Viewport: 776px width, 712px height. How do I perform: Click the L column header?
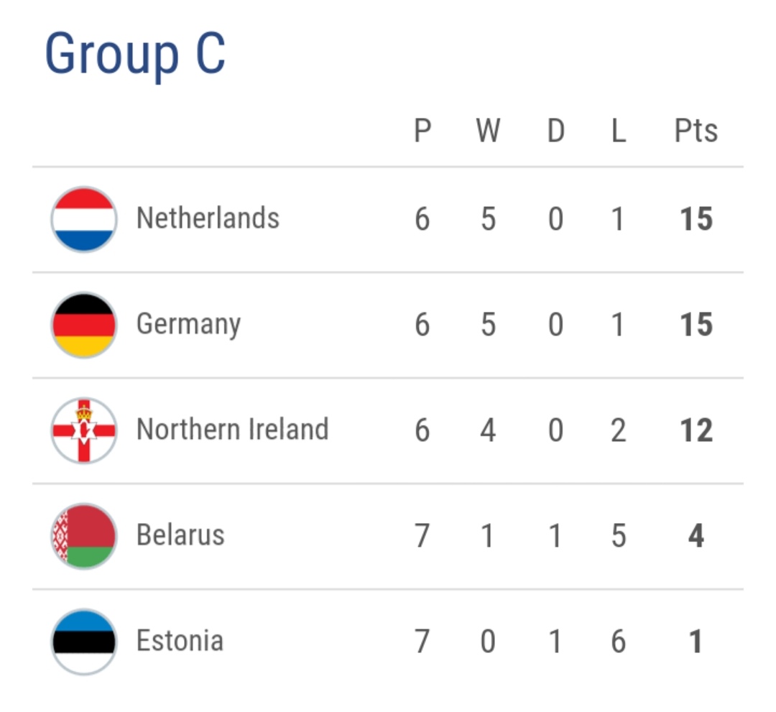[618, 131]
